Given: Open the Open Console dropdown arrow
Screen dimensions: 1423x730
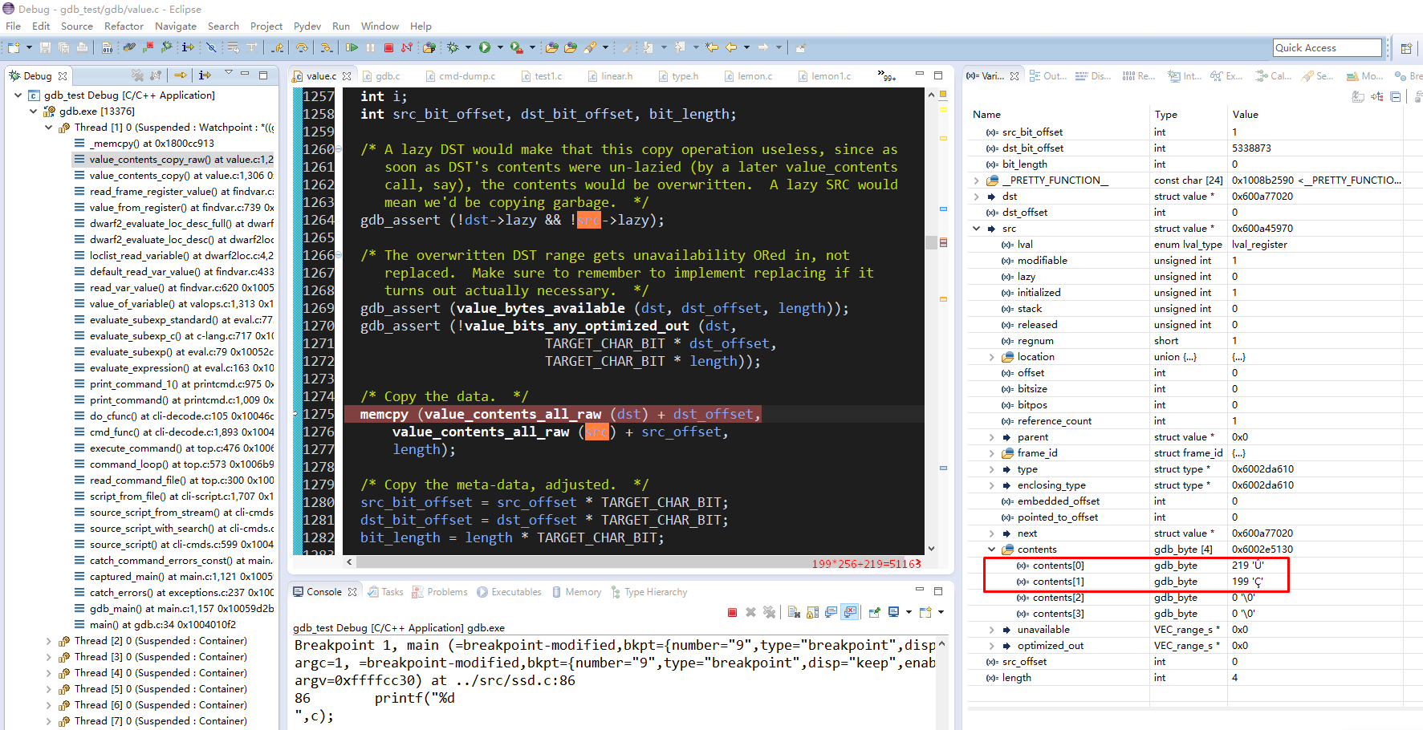Looking at the screenshot, I should point(941,612).
